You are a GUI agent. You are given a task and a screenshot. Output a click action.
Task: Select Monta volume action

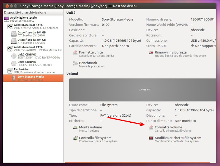[87, 129]
